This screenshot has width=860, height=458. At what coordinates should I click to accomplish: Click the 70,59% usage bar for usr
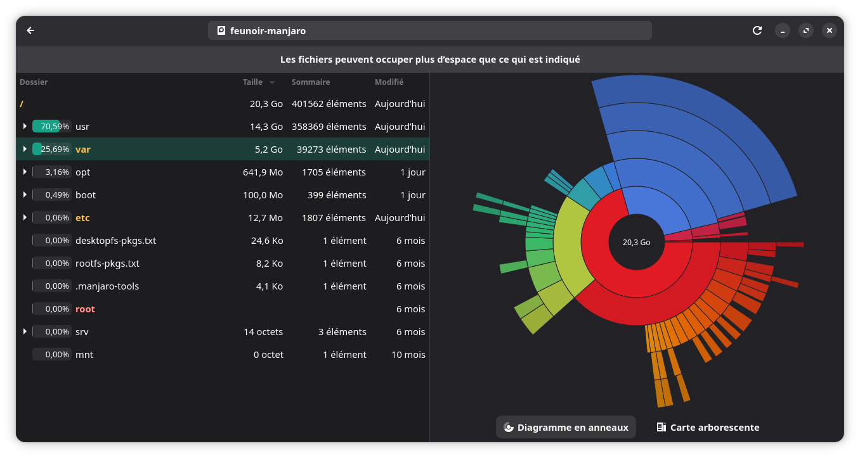tap(51, 127)
